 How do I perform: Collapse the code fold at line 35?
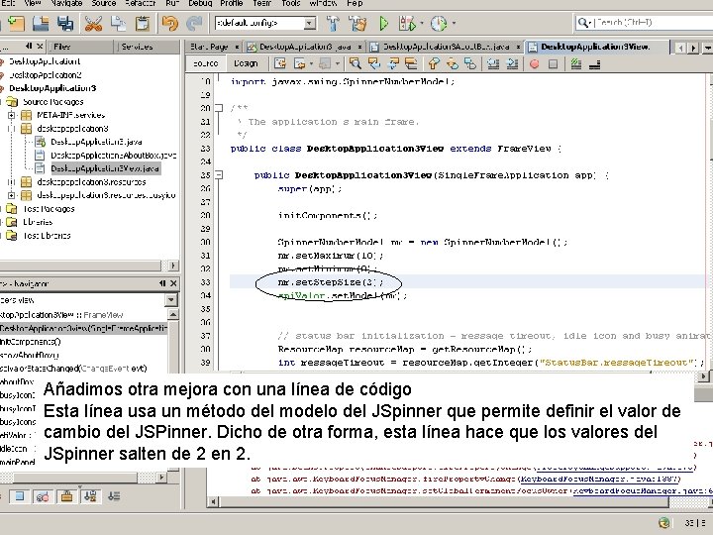(221, 175)
